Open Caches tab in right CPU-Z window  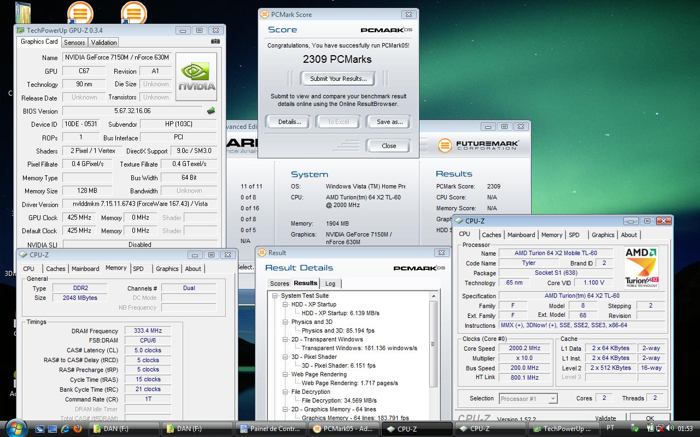[491, 235]
